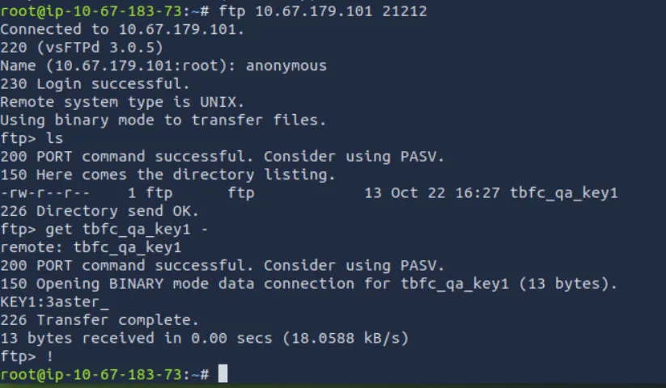Click the Using binary mode line
Image resolution: width=666 pixels, height=388 pixels.
[x=163, y=120]
